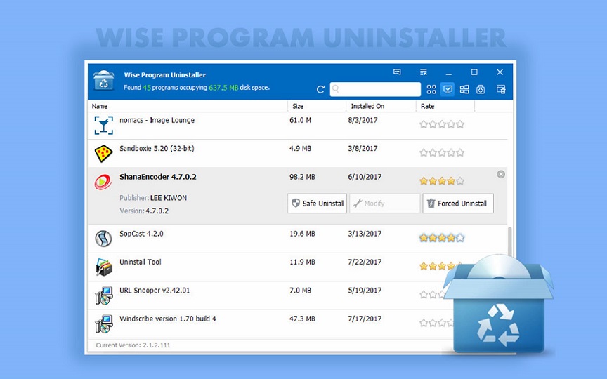The height and width of the screenshot is (379, 607).
Task: Select Windscribe version 1.70 build 4
Action: pos(168,319)
